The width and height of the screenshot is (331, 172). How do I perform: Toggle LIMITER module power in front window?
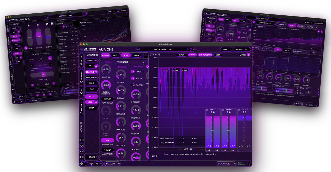(96, 72)
